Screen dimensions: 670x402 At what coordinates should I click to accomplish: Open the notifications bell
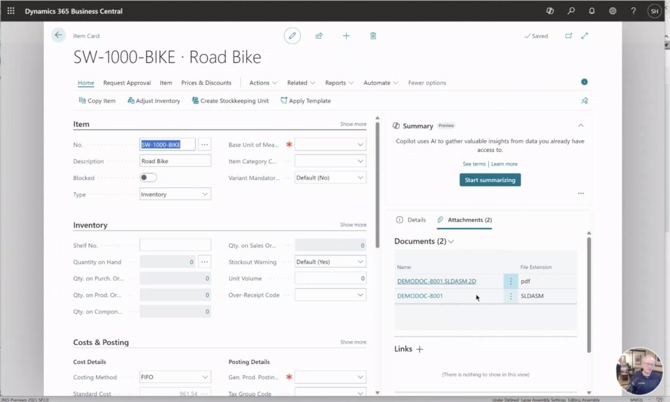pyautogui.click(x=591, y=11)
